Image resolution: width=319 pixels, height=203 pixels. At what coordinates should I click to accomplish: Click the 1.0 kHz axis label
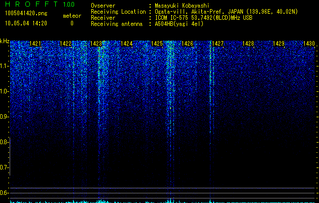(4, 91)
